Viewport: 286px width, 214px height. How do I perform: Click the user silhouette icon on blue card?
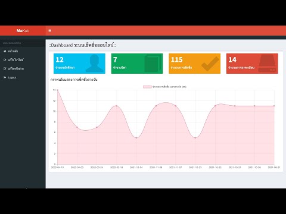pos(95,63)
